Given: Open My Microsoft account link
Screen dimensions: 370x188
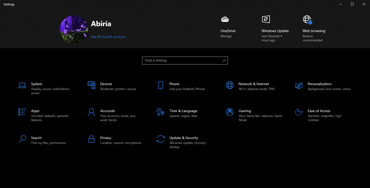Looking at the screenshot, I should [108, 37].
